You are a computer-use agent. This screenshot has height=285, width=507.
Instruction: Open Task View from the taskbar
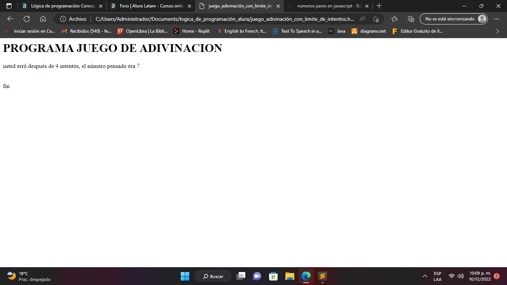[241, 276]
